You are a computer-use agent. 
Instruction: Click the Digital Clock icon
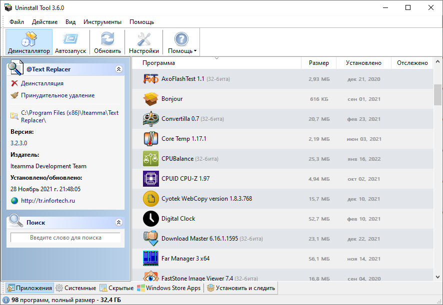150,219
